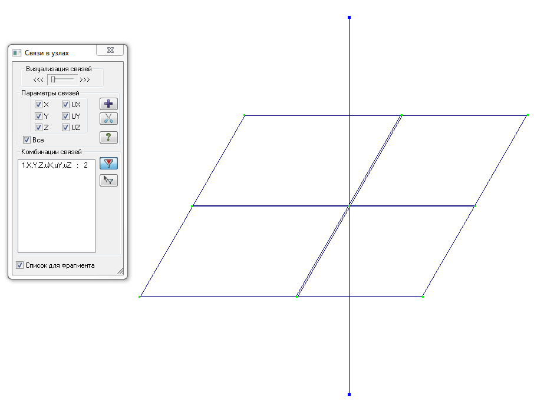Click the dialog icon beside Связи в узлах
The height and width of the screenshot is (406, 534).
[x=17, y=53]
